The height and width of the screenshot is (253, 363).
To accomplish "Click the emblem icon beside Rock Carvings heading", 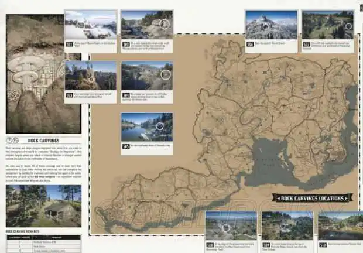I will [13, 141].
